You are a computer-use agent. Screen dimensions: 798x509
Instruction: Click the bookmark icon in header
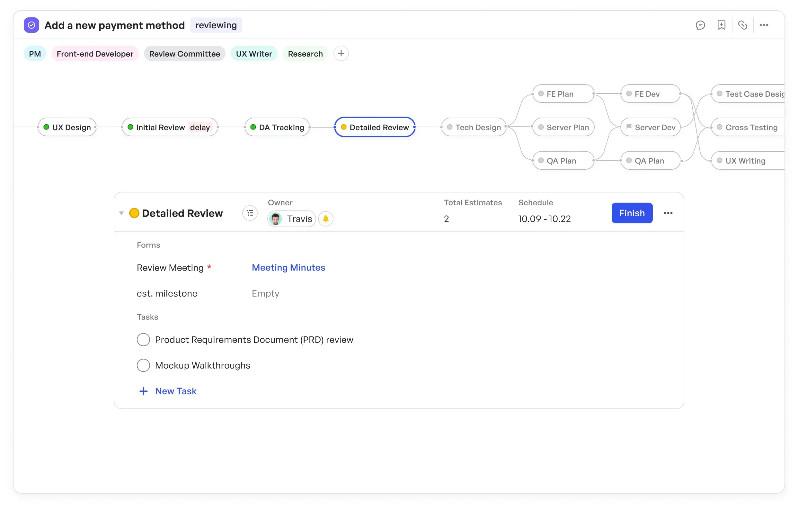(721, 25)
